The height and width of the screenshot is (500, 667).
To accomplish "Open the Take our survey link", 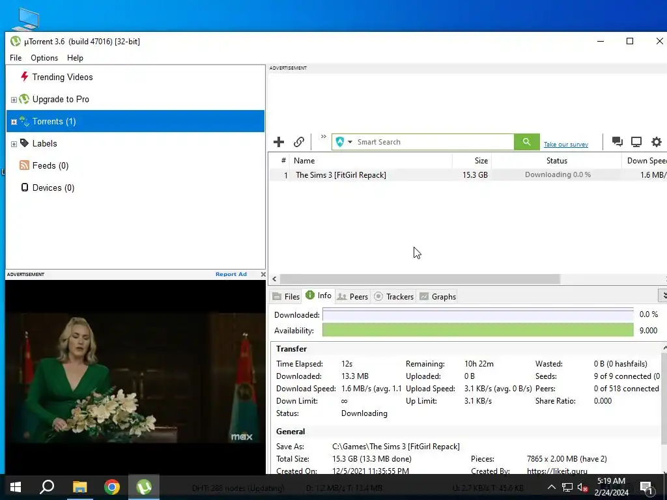I will pyautogui.click(x=566, y=145).
